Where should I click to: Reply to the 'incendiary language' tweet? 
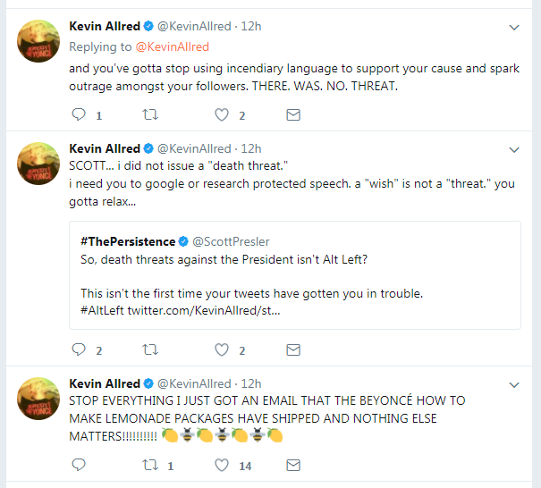click(79, 114)
